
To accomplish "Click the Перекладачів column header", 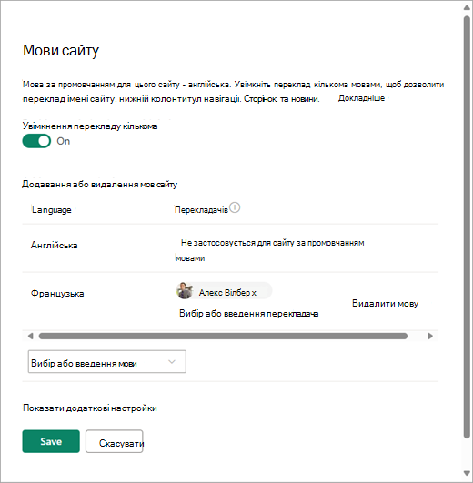I will (x=201, y=210).
